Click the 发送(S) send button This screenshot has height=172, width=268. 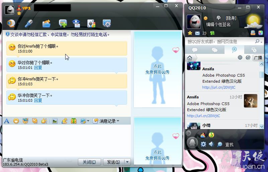[x=113, y=162]
